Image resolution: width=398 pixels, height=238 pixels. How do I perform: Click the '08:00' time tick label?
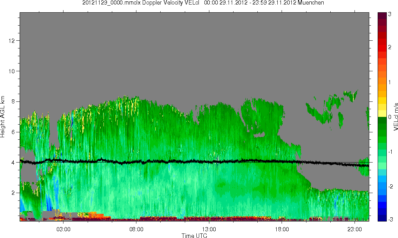click(136, 229)
